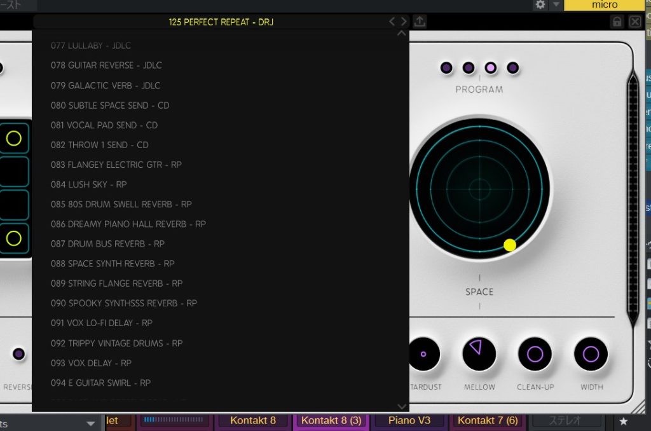
Task: Click the Mellow knob
Action: pos(479,354)
